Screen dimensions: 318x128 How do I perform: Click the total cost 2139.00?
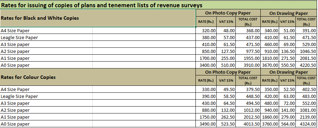tap(306, 117)
